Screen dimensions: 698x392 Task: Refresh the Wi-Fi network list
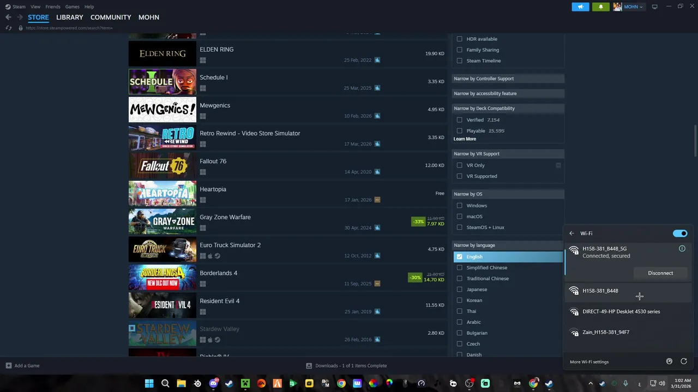point(683,362)
